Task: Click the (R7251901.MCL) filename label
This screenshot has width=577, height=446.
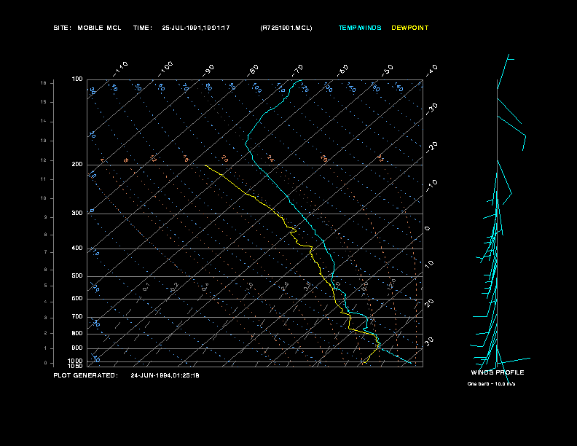Action: (286, 28)
